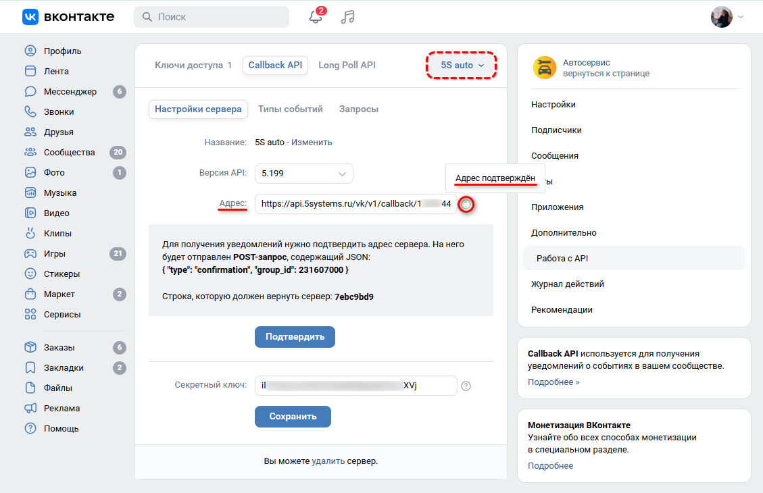Open the Типы событий tab
The width and height of the screenshot is (763, 493).
(290, 108)
